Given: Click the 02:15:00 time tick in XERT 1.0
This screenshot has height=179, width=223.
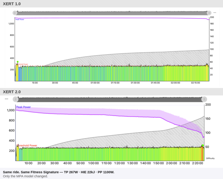Looking at the screenshot, I should click(x=195, y=83).
